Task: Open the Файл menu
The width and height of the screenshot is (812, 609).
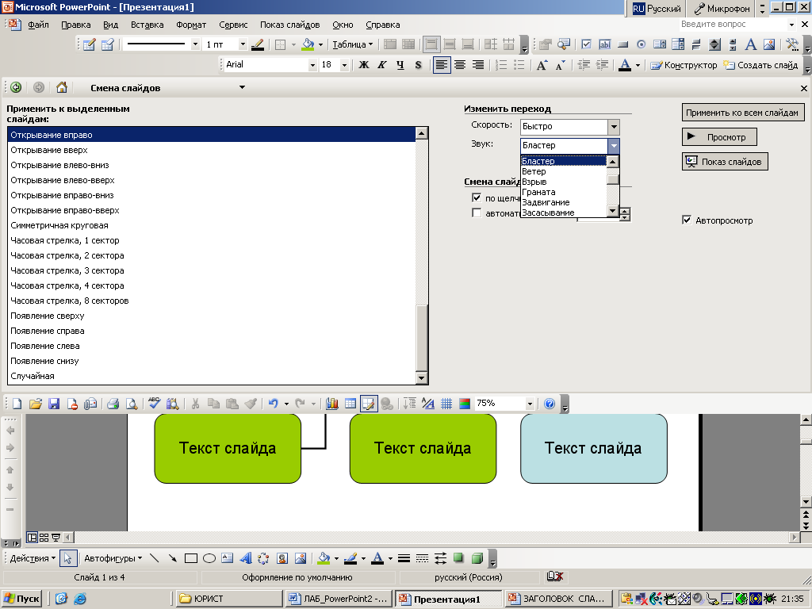Action: [x=38, y=25]
